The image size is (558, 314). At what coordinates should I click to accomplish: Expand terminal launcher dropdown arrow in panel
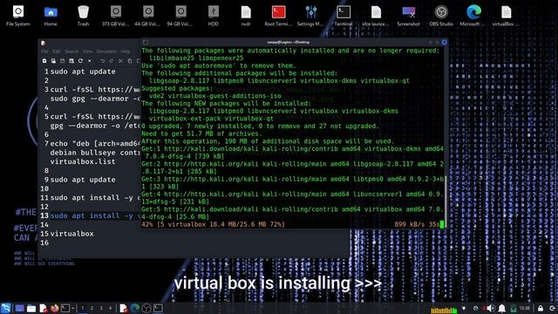coord(73,308)
